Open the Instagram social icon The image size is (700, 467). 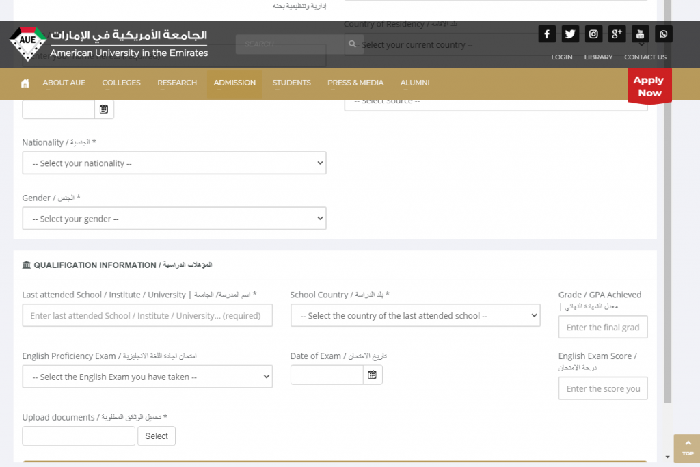[593, 34]
